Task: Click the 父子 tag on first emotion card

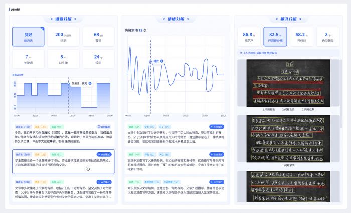Action: (x=165, y=127)
